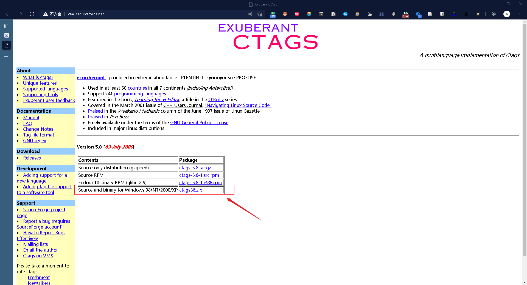
Task: Download ctags-5.8-1.i386.rpm
Action: pos(200,183)
